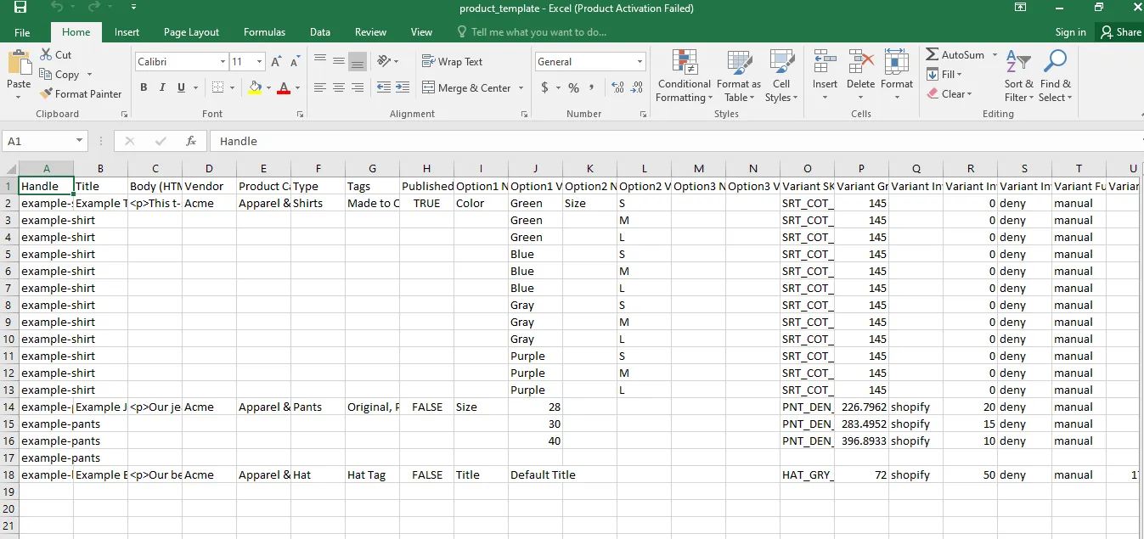Click the Decrease Indent icon
Image resolution: width=1144 pixels, height=539 pixels.
point(383,87)
